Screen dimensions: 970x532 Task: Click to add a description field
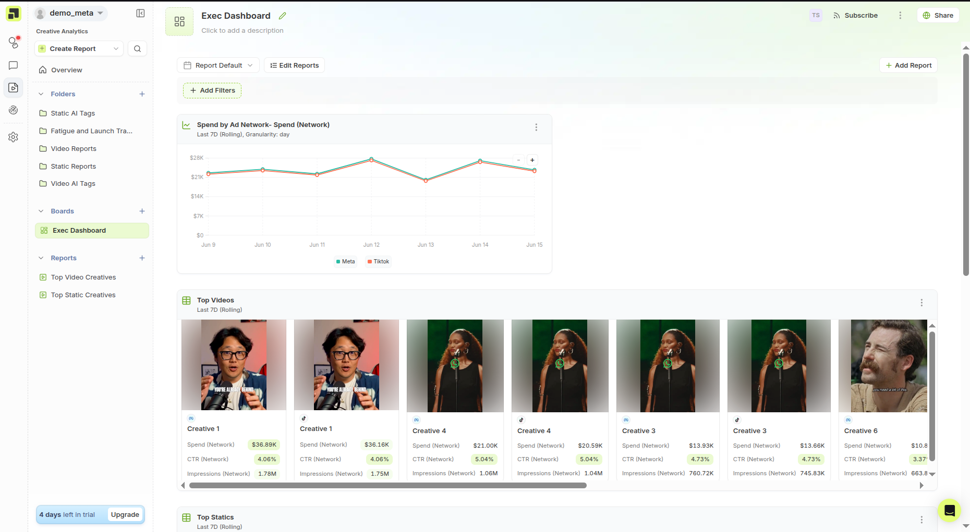click(x=242, y=30)
